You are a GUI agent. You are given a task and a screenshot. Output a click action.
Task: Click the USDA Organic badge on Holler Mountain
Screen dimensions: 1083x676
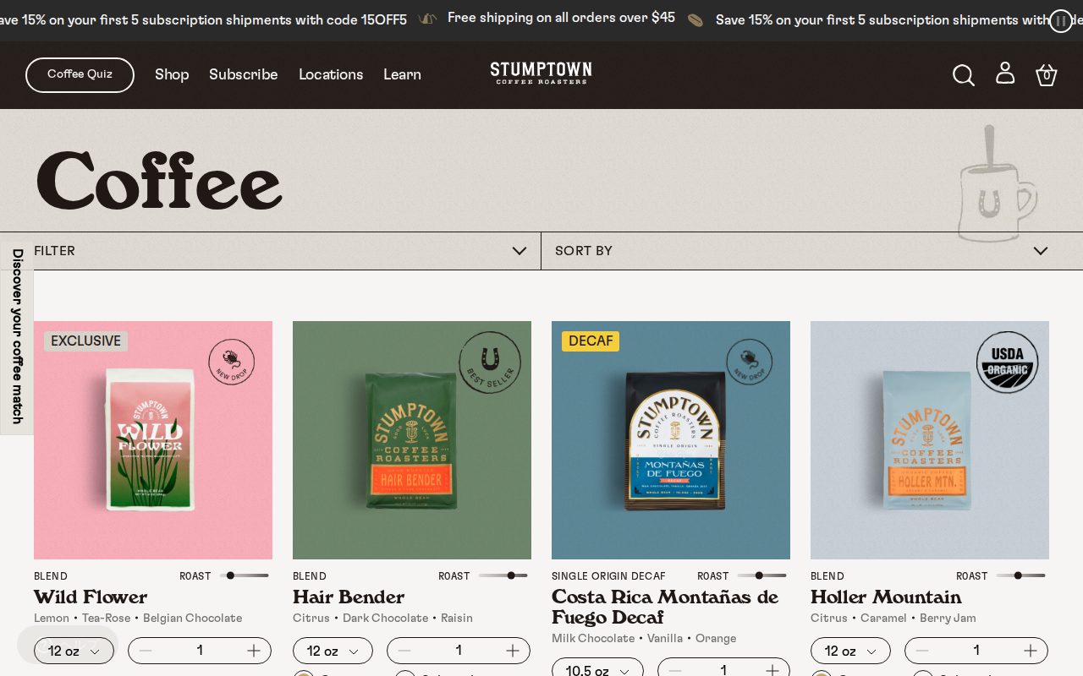(x=1008, y=363)
